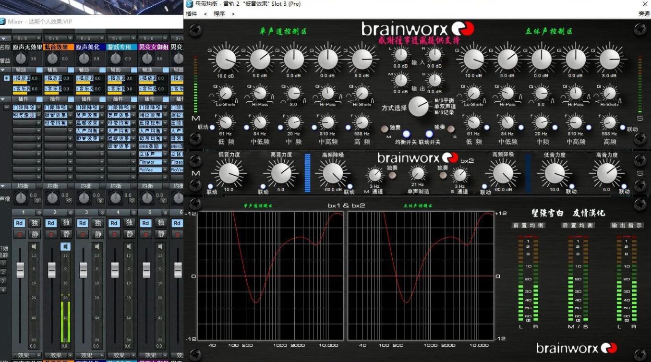
Task: Open the 程序 menu
Action: click(219, 14)
